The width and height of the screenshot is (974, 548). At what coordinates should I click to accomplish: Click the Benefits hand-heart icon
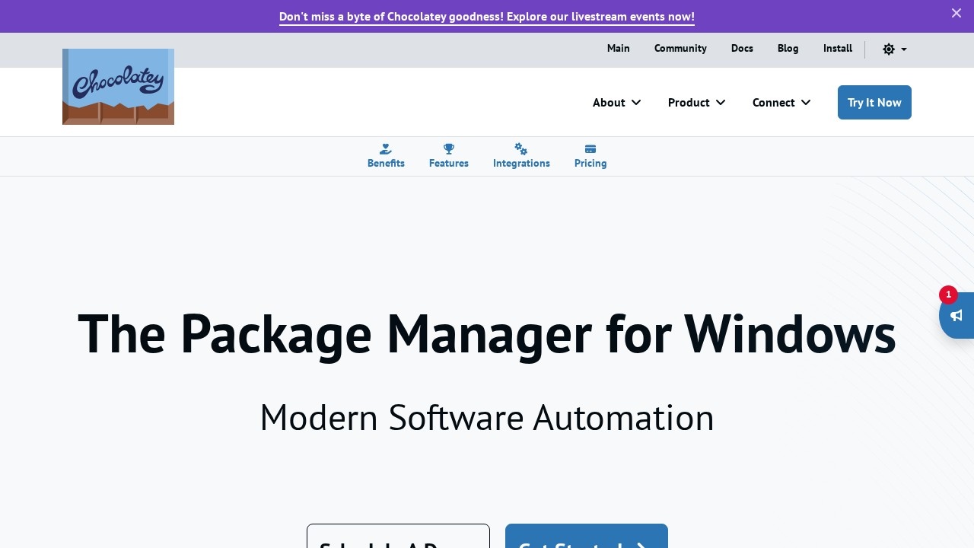click(386, 149)
